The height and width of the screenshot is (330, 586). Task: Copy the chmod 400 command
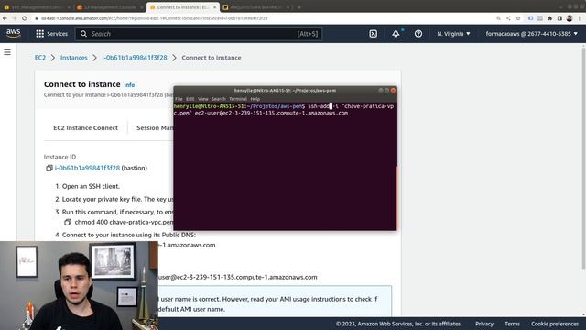tap(68, 222)
